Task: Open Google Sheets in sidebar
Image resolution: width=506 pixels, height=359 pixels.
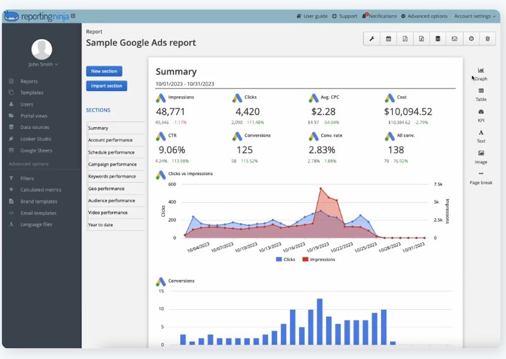Action: tap(36, 150)
